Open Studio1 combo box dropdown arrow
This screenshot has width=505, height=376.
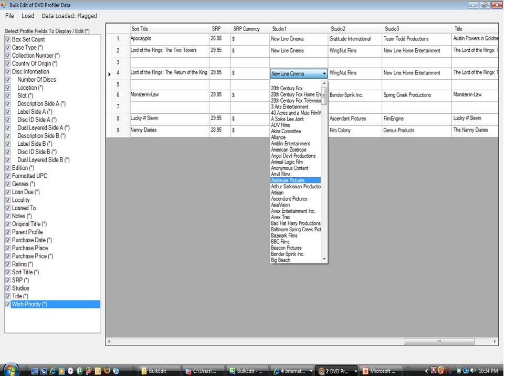pyautogui.click(x=324, y=73)
